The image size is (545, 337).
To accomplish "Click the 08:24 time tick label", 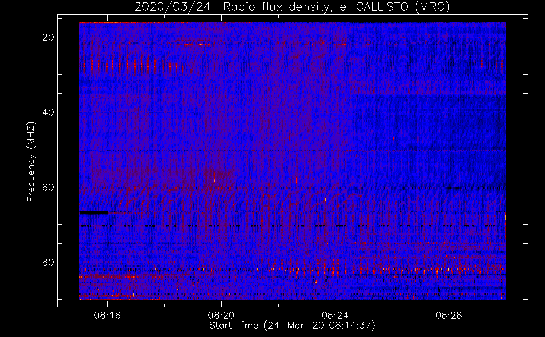I will (x=335, y=316).
